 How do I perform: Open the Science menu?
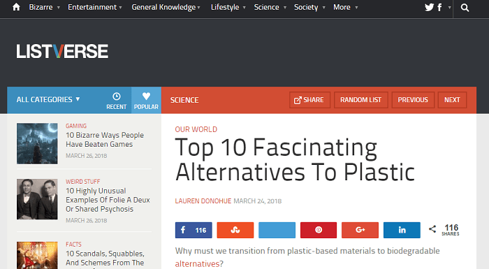(266, 7)
